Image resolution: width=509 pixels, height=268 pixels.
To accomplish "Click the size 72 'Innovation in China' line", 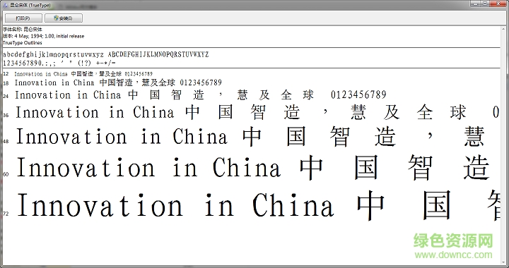I will (258, 205).
